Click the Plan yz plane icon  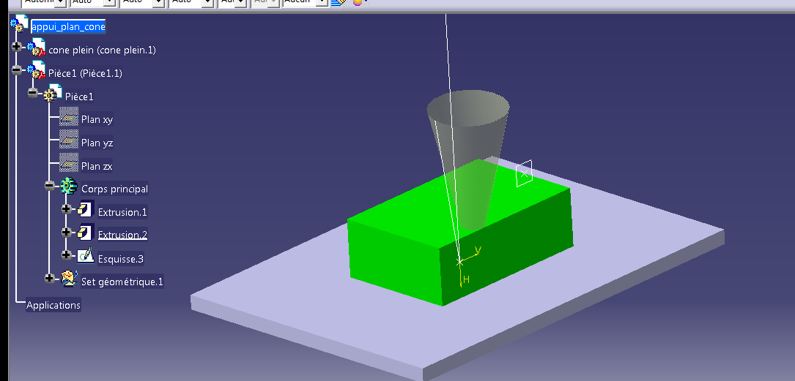pos(69,142)
